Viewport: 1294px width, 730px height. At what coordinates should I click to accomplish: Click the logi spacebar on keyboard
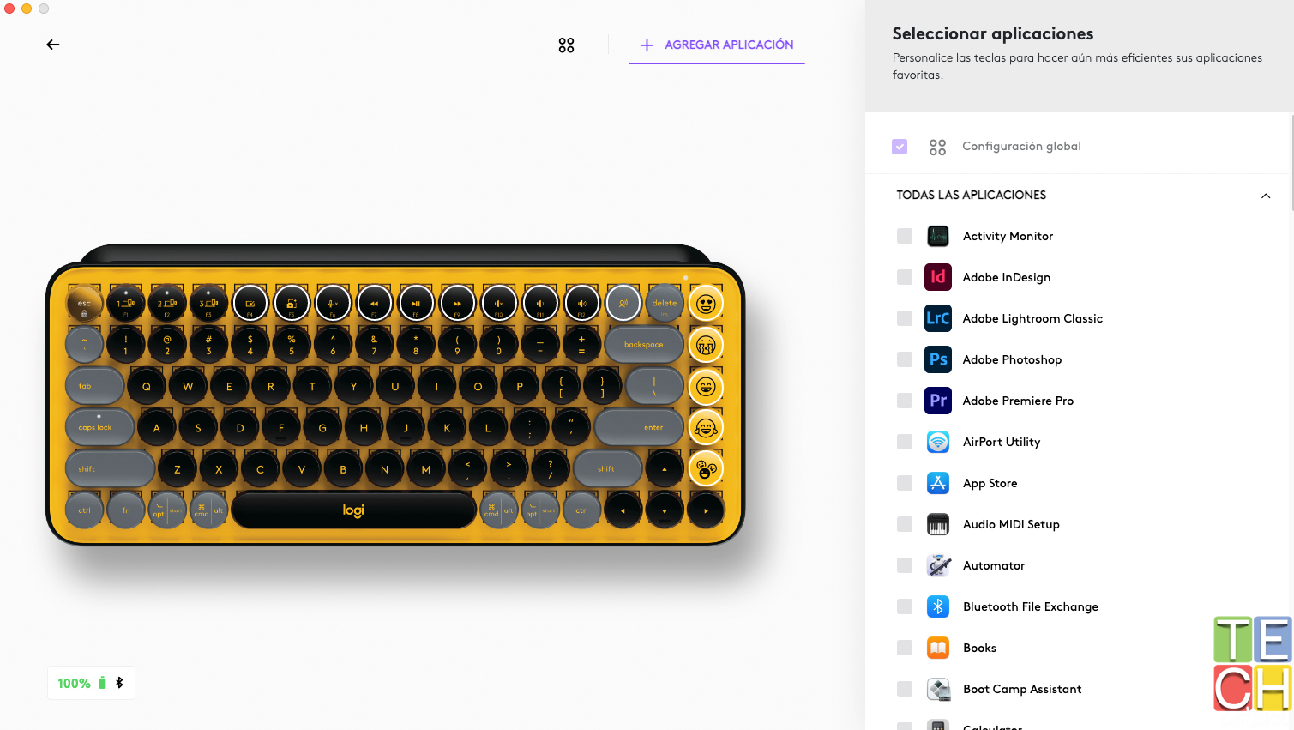pyautogui.click(x=353, y=510)
